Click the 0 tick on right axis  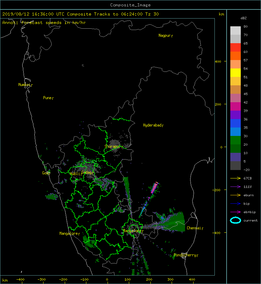click(x=221, y=147)
